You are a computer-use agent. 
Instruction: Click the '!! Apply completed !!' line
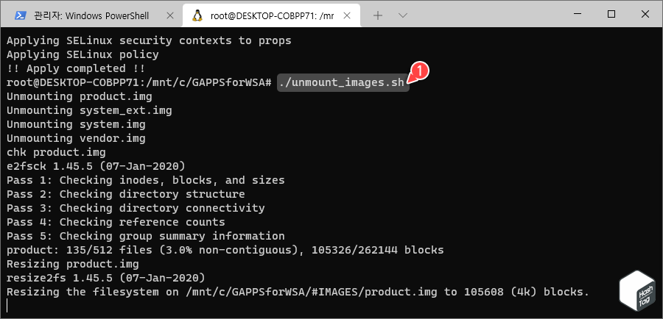(76, 69)
